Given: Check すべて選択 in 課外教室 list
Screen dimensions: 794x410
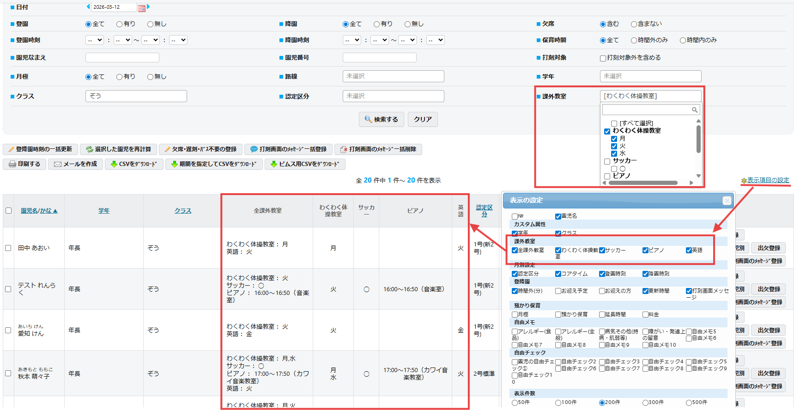Looking at the screenshot, I should coord(614,123).
